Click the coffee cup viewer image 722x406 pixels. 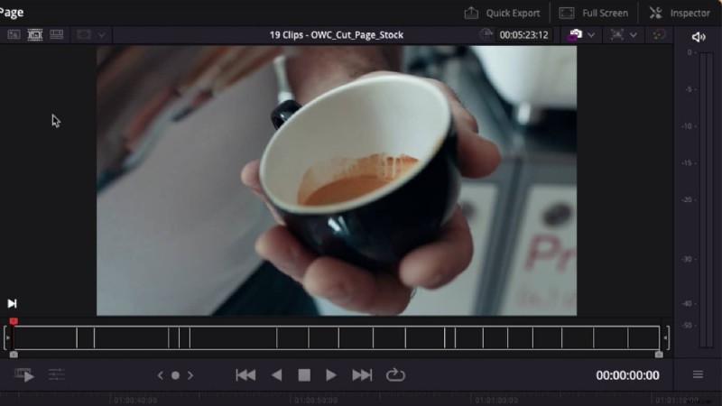(336, 180)
